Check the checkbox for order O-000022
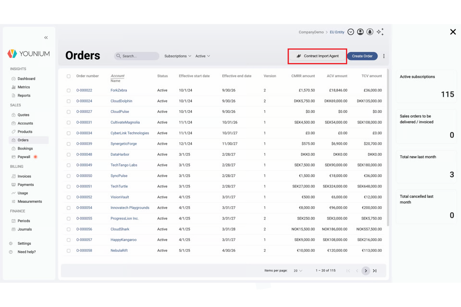The height and width of the screenshot is (307, 461). click(x=69, y=90)
